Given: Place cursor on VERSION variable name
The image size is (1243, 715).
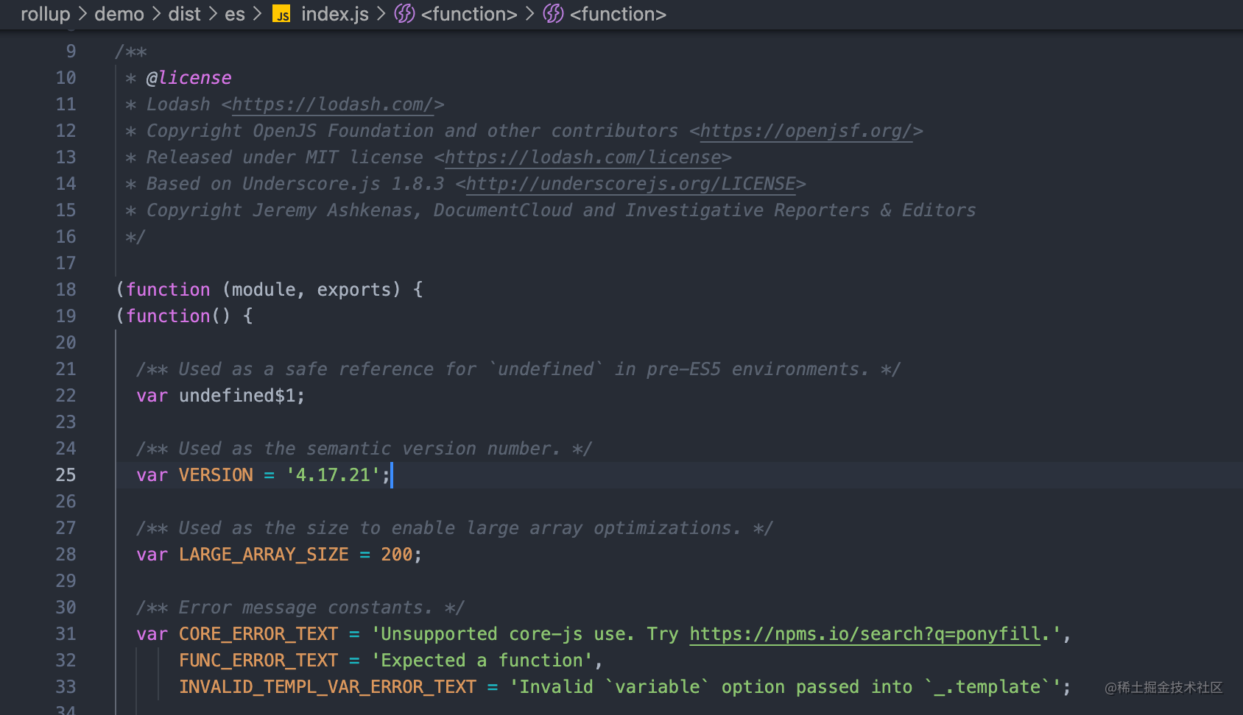Looking at the screenshot, I should 216,475.
